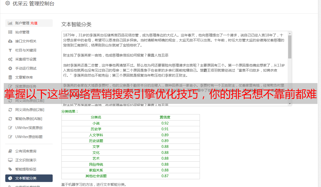
Task: Select the 文化 category cell
Action: [96, 153]
